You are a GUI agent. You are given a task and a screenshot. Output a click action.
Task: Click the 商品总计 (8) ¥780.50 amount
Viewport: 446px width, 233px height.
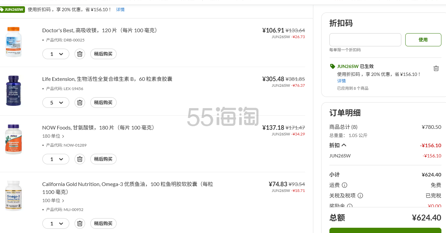click(x=432, y=127)
